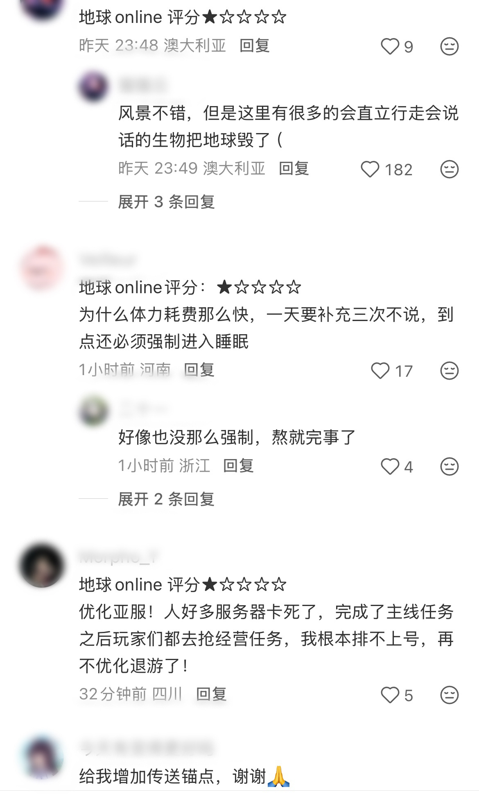Like the Zhejiang reply with 4 likes
The width and height of the screenshot is (479, 794).
(x=390, y=466)
